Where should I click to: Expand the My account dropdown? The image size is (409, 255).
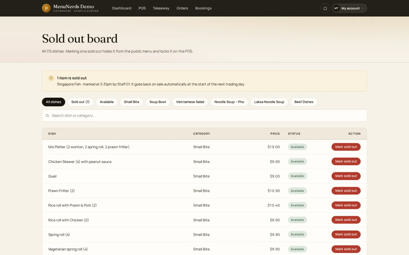tap(350, 8)
